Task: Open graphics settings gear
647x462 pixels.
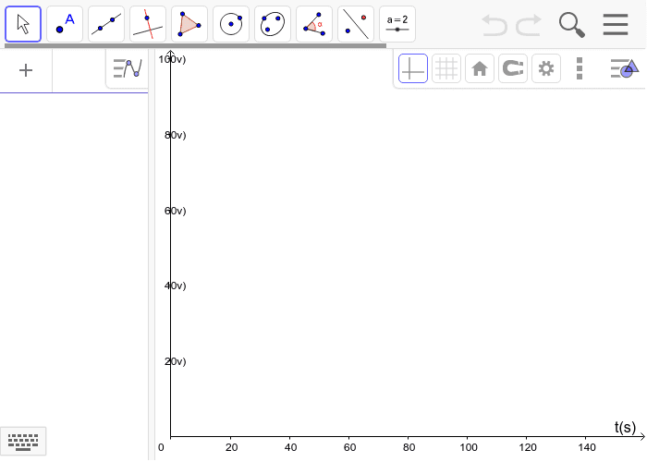Action: click(546, 68)
